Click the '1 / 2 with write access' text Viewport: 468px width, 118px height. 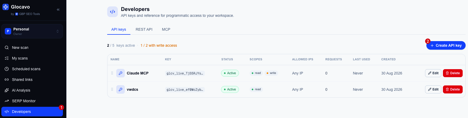159,45
